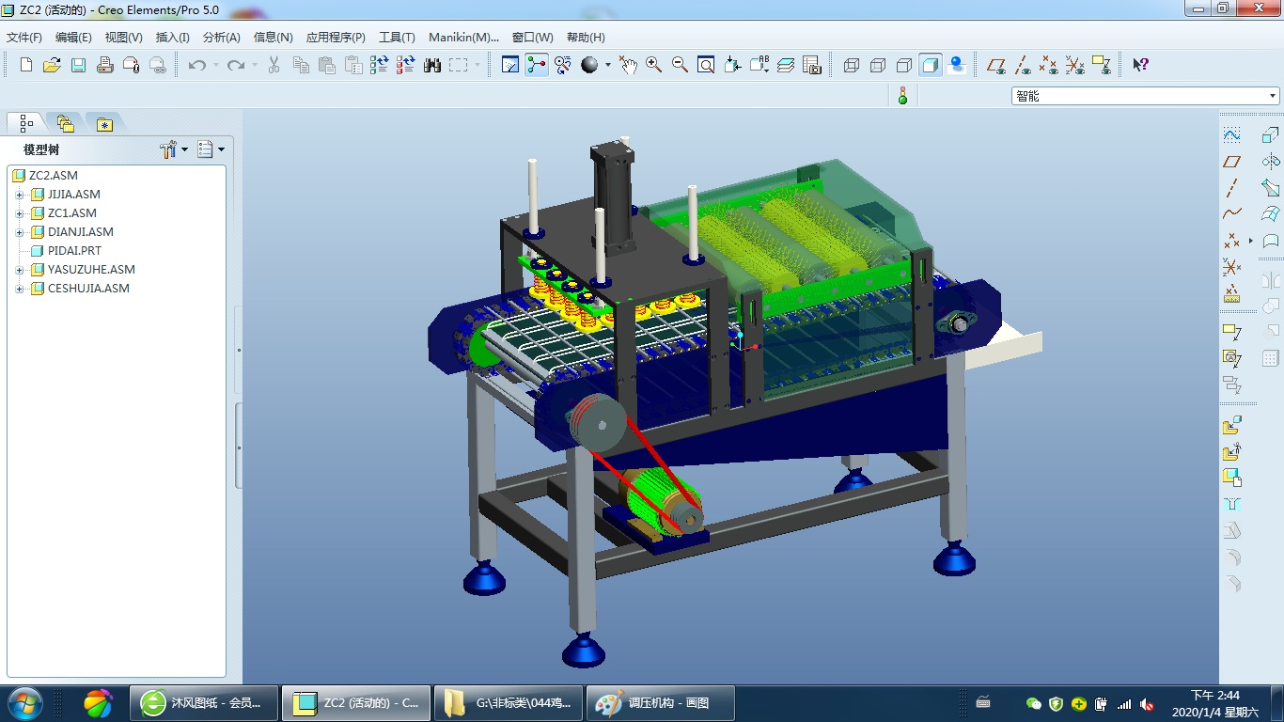The width and height of the screenshot is (1284, 722).
Task: Switch to 调压机构 画图 taskbar window
Action: point(660,702)
